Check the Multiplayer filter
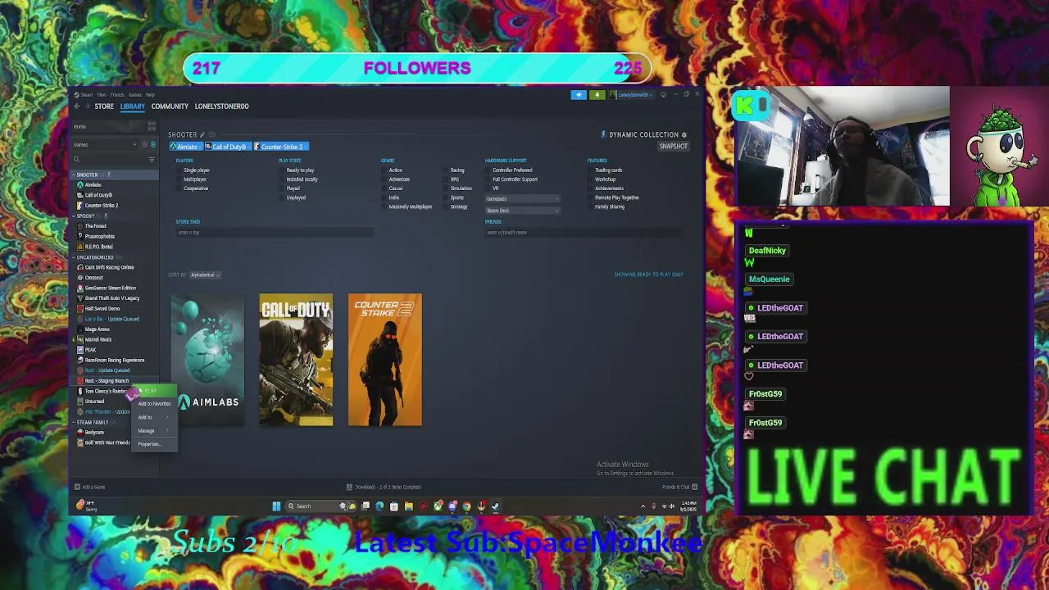The height and width of the screenshot is (590, 1049). (x=179, y=179)
